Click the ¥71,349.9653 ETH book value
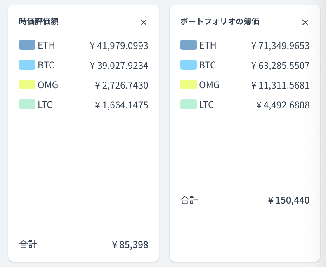 pos(280,46)
